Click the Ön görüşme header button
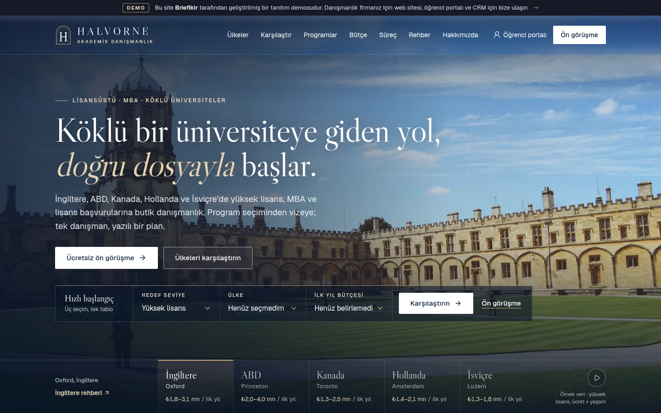This screenshot has width=661, height=413. (579, 35)
